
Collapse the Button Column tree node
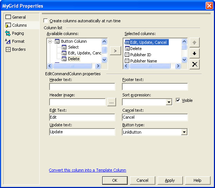pos(50,41)
